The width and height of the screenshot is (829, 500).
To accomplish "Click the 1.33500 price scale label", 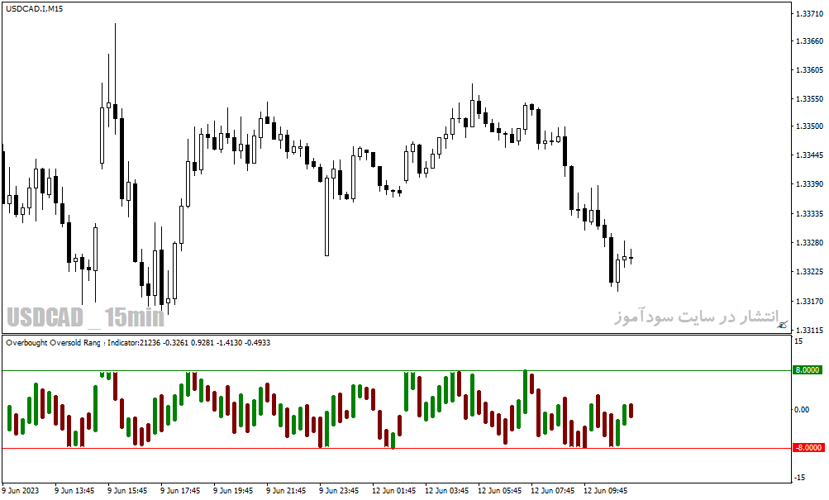I will coord(809,126).
